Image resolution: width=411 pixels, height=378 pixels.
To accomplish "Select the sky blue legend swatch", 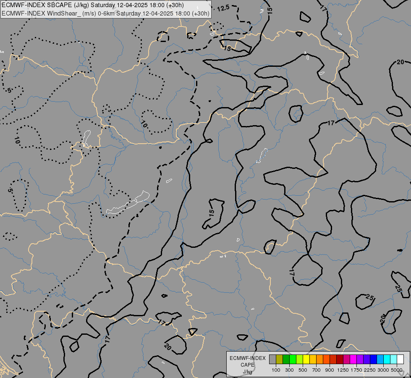I will coord(380,360).
